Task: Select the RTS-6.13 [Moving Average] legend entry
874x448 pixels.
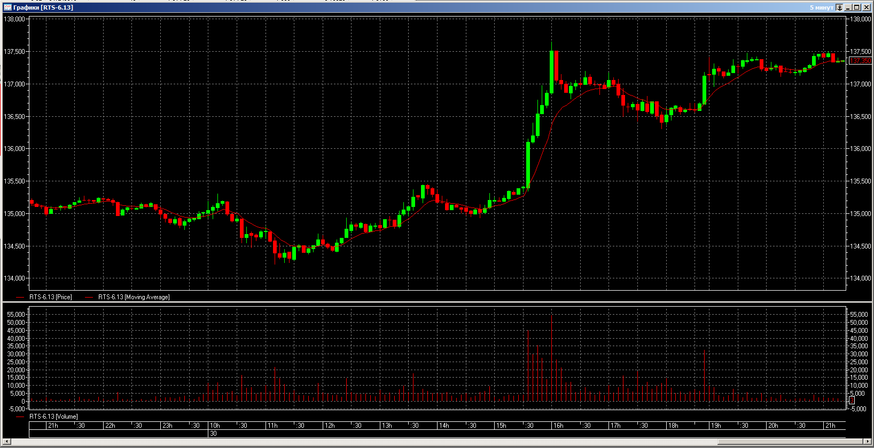Action: (x=134, y=297)
